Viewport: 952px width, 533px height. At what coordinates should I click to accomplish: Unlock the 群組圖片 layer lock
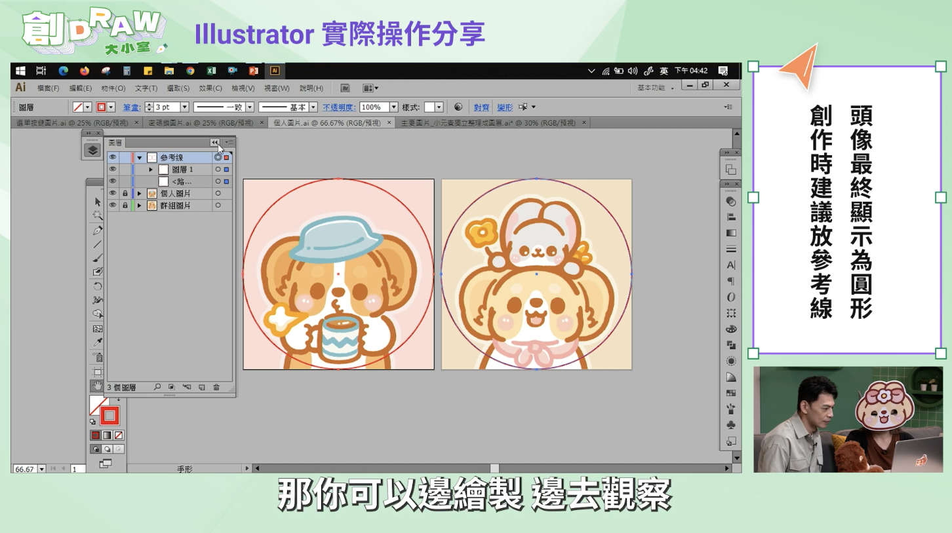tap(125, 206)
